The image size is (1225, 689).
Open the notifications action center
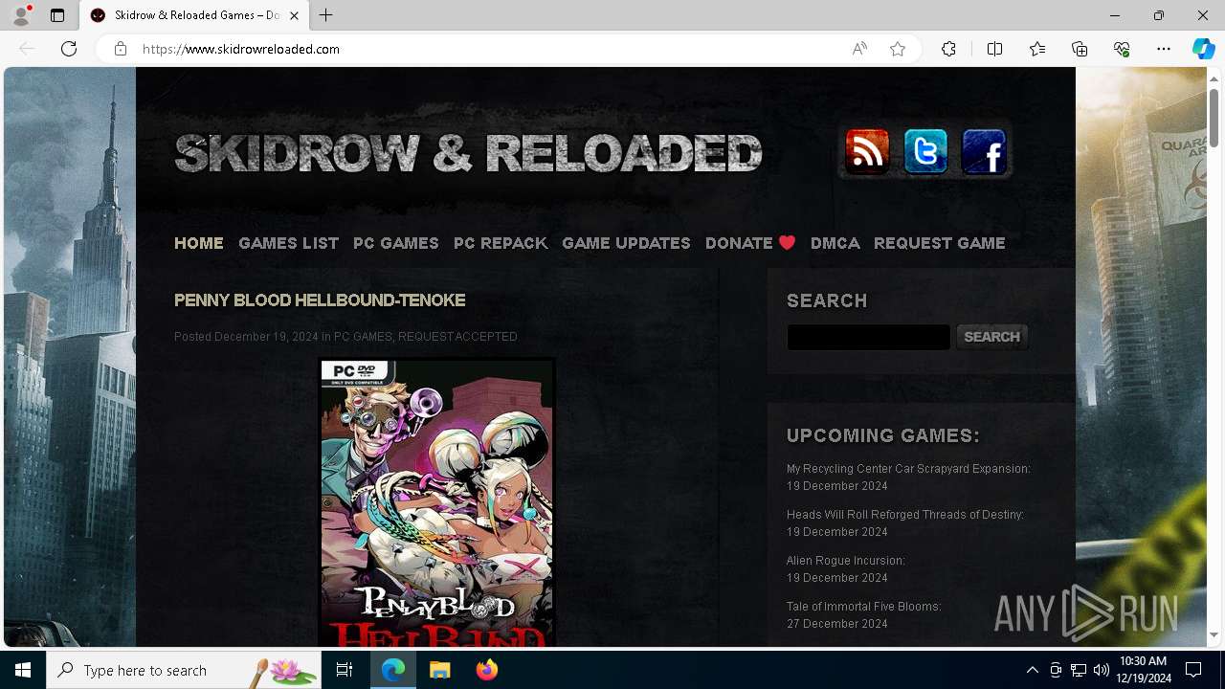[x=1193, y=670]
